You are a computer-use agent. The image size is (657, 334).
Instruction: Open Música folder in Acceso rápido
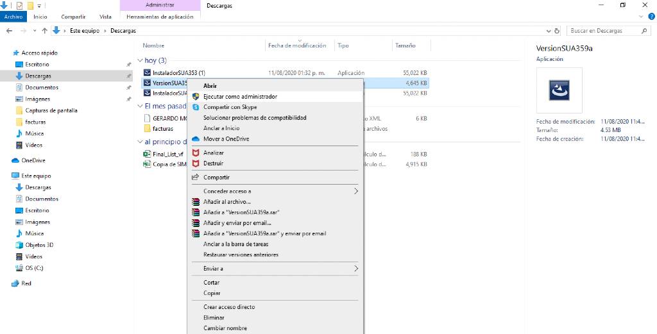34,133
